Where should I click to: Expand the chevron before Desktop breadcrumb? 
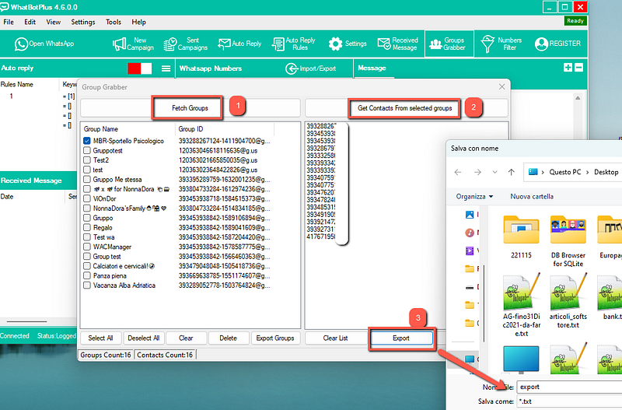(x=588, y=172)
